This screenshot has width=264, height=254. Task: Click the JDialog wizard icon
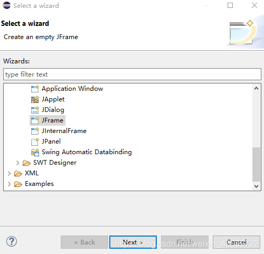[35, 110]
